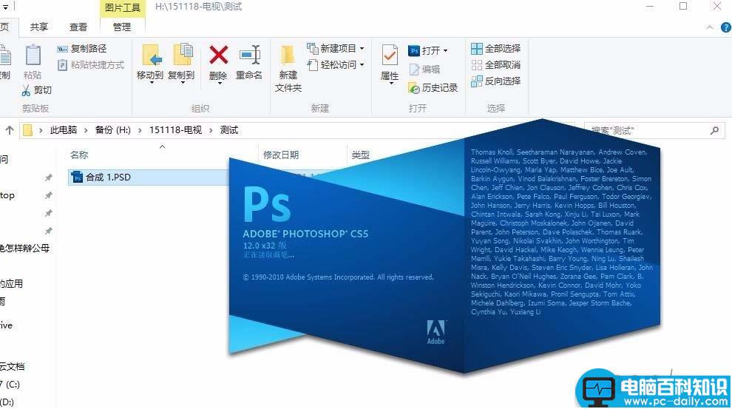The width and height of the screenshot is (732, 409).
Task: Open the Manage (管理) ribbon tab
Action: [x=122, y=27]
